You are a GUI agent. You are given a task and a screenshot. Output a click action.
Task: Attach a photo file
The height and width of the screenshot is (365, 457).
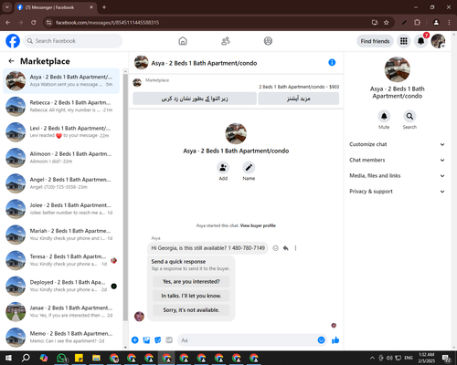coord(146,340)
